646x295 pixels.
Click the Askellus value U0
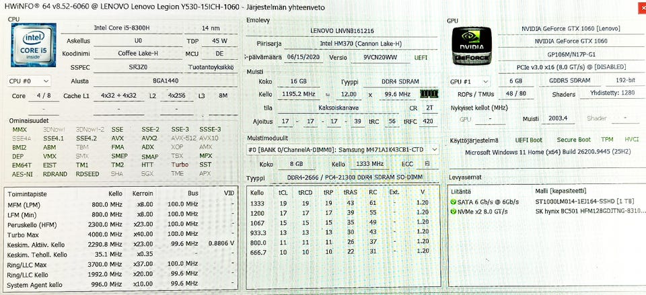click(x=137, y=41)
